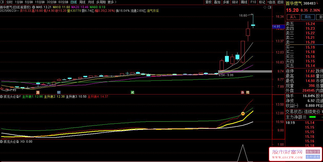Expand the 抓龙头必备 XG indicator dropdown
This screenshot has width=323, height=162.
tap(2, 141)
